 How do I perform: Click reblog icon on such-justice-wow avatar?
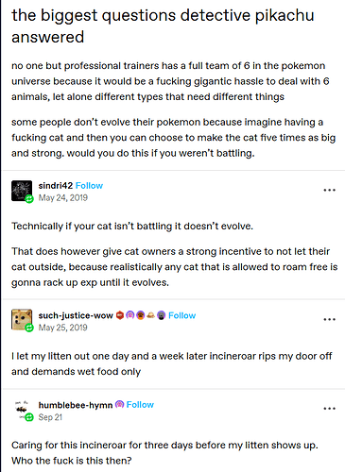coord(29,328)
